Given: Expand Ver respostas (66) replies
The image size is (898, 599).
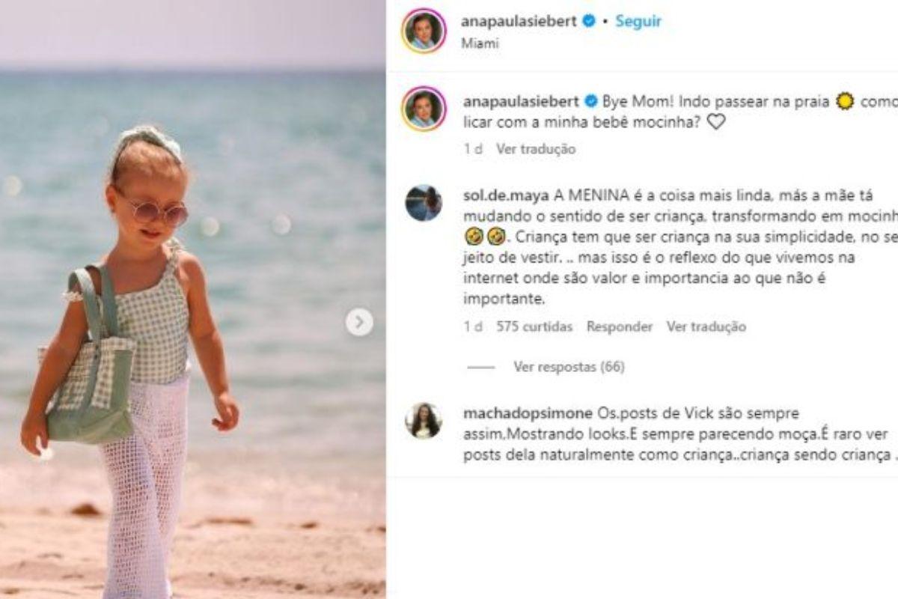Looking at the screenshot, I should 569,367.
